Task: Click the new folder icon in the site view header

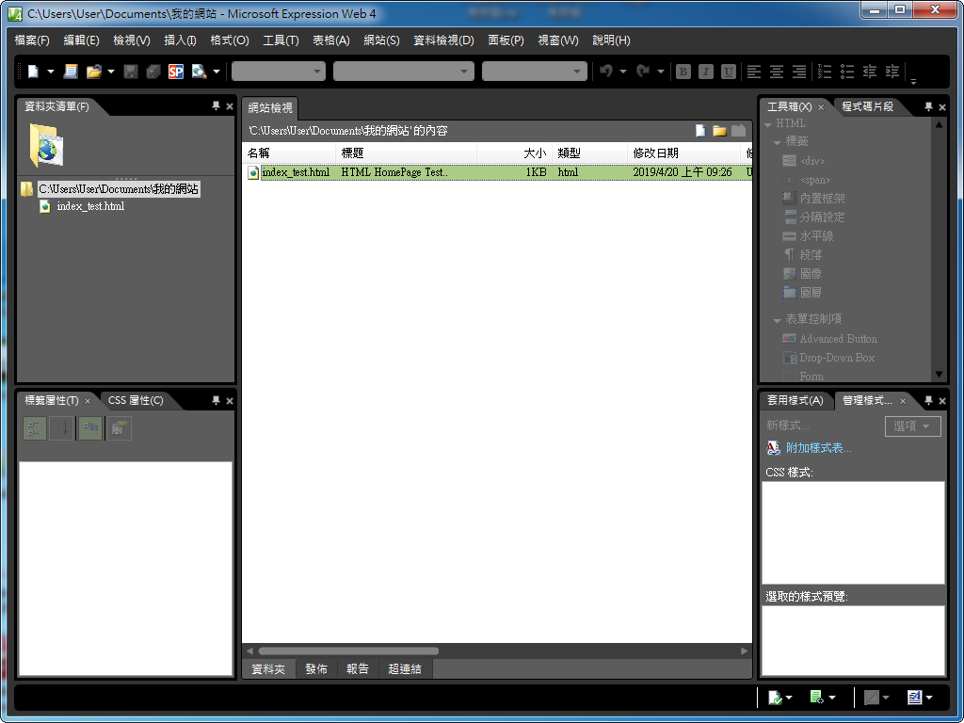Action: pos(719,130)
